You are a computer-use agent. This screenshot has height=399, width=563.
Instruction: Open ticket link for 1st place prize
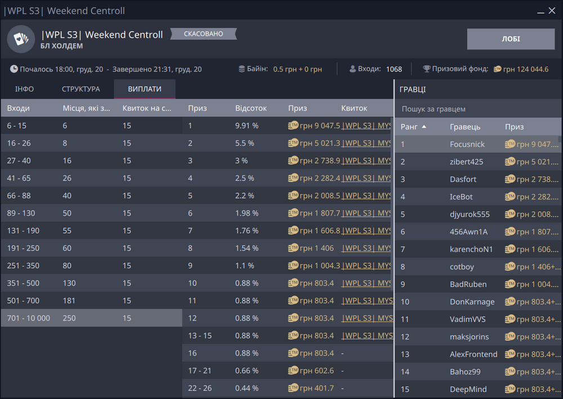367,126
